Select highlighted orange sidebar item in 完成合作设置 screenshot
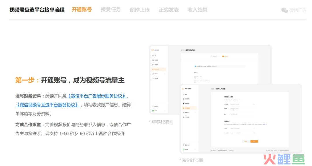This screenshot has width=312, height=166. (x=189, y=108)
